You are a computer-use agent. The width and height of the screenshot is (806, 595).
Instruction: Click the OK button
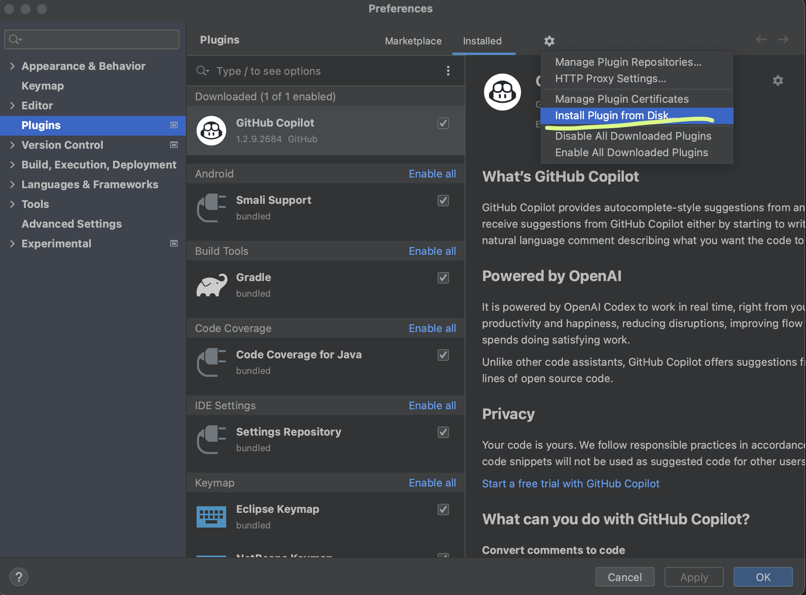click(763, 577)
